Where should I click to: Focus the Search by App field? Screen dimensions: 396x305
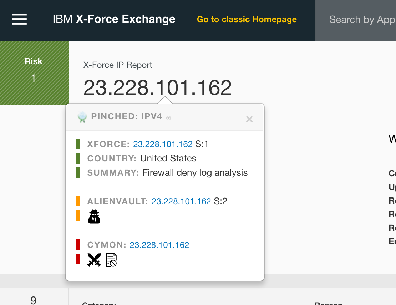point(355,20)
